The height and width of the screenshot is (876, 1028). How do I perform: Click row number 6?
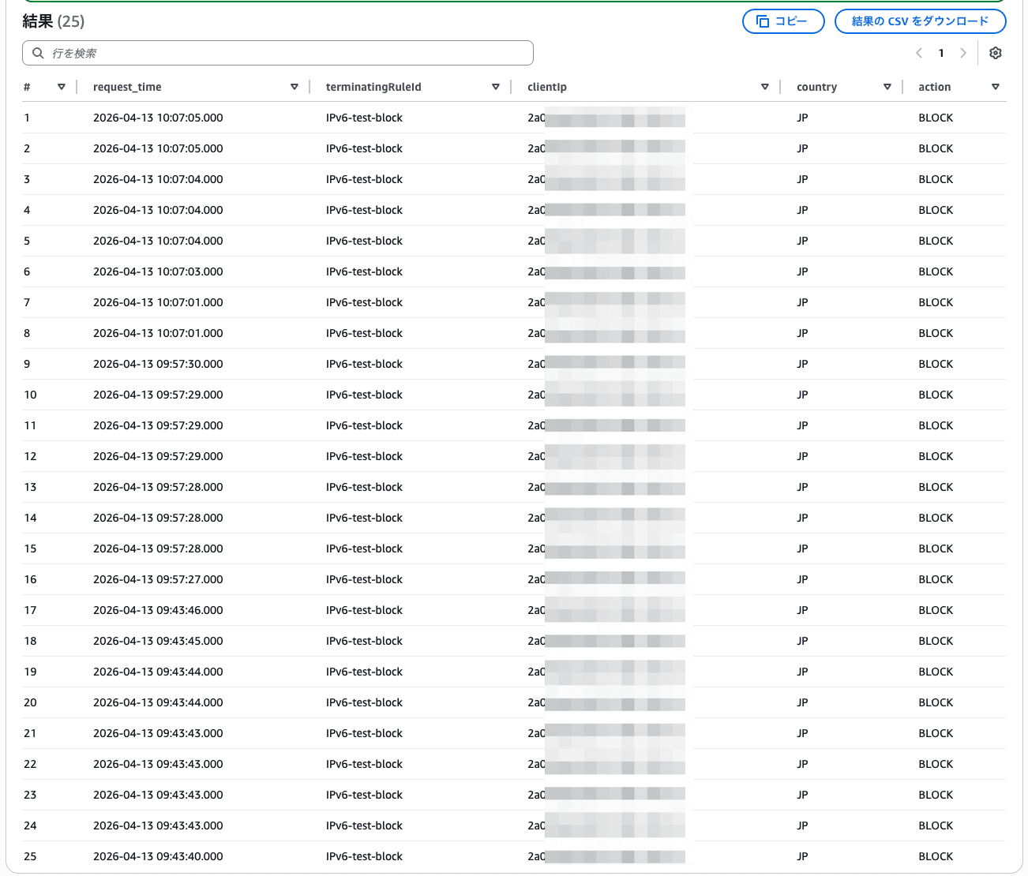point(27,271)
